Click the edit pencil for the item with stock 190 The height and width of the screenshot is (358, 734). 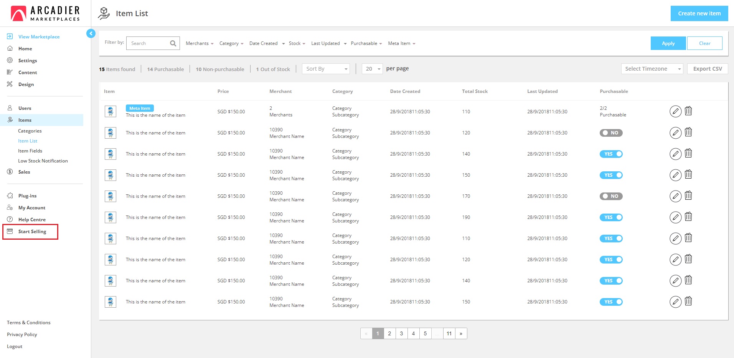675,217
